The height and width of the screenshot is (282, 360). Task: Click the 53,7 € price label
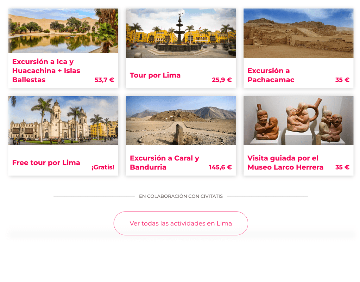pyautogui.click(x=105, y=80)
